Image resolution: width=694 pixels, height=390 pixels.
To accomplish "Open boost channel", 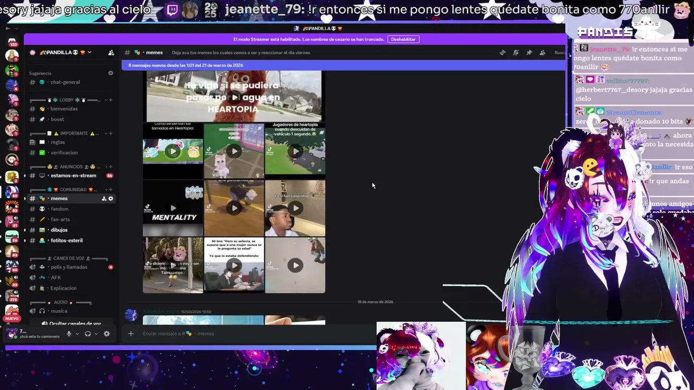I will [x=72, y=119].
